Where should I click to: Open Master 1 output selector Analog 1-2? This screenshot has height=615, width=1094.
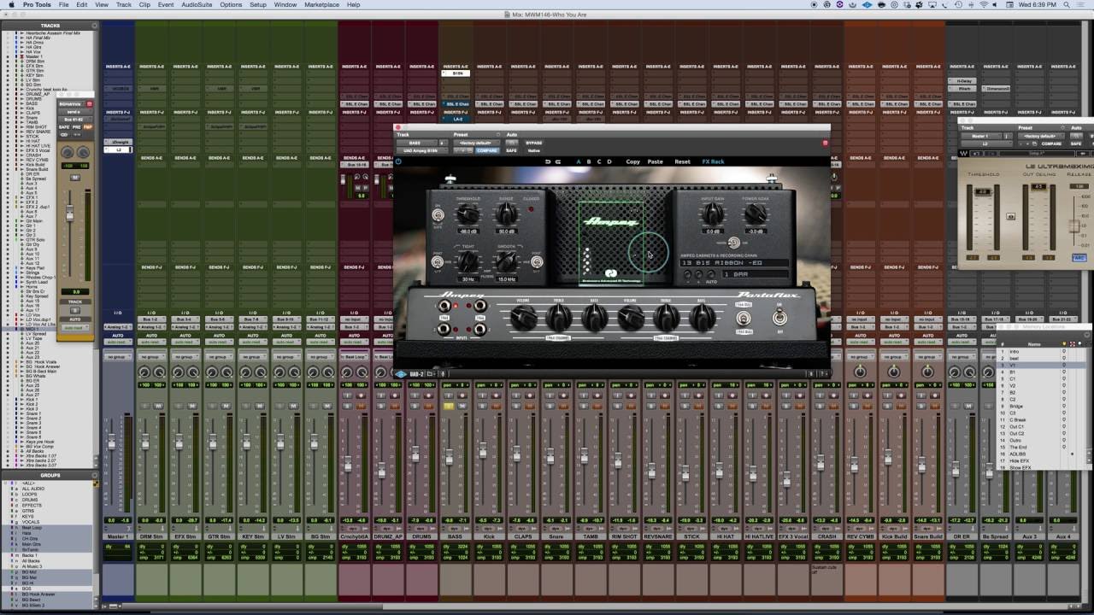[118, 327]
